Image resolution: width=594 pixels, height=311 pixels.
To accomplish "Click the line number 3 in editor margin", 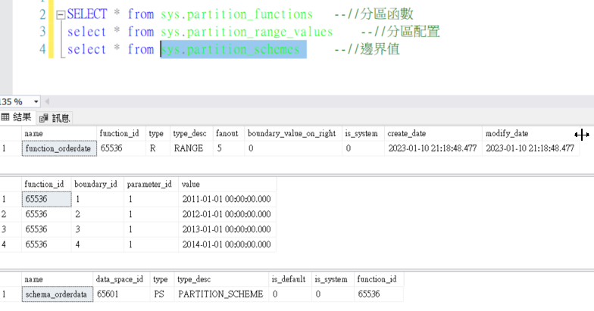I will (x=42, y=32).
